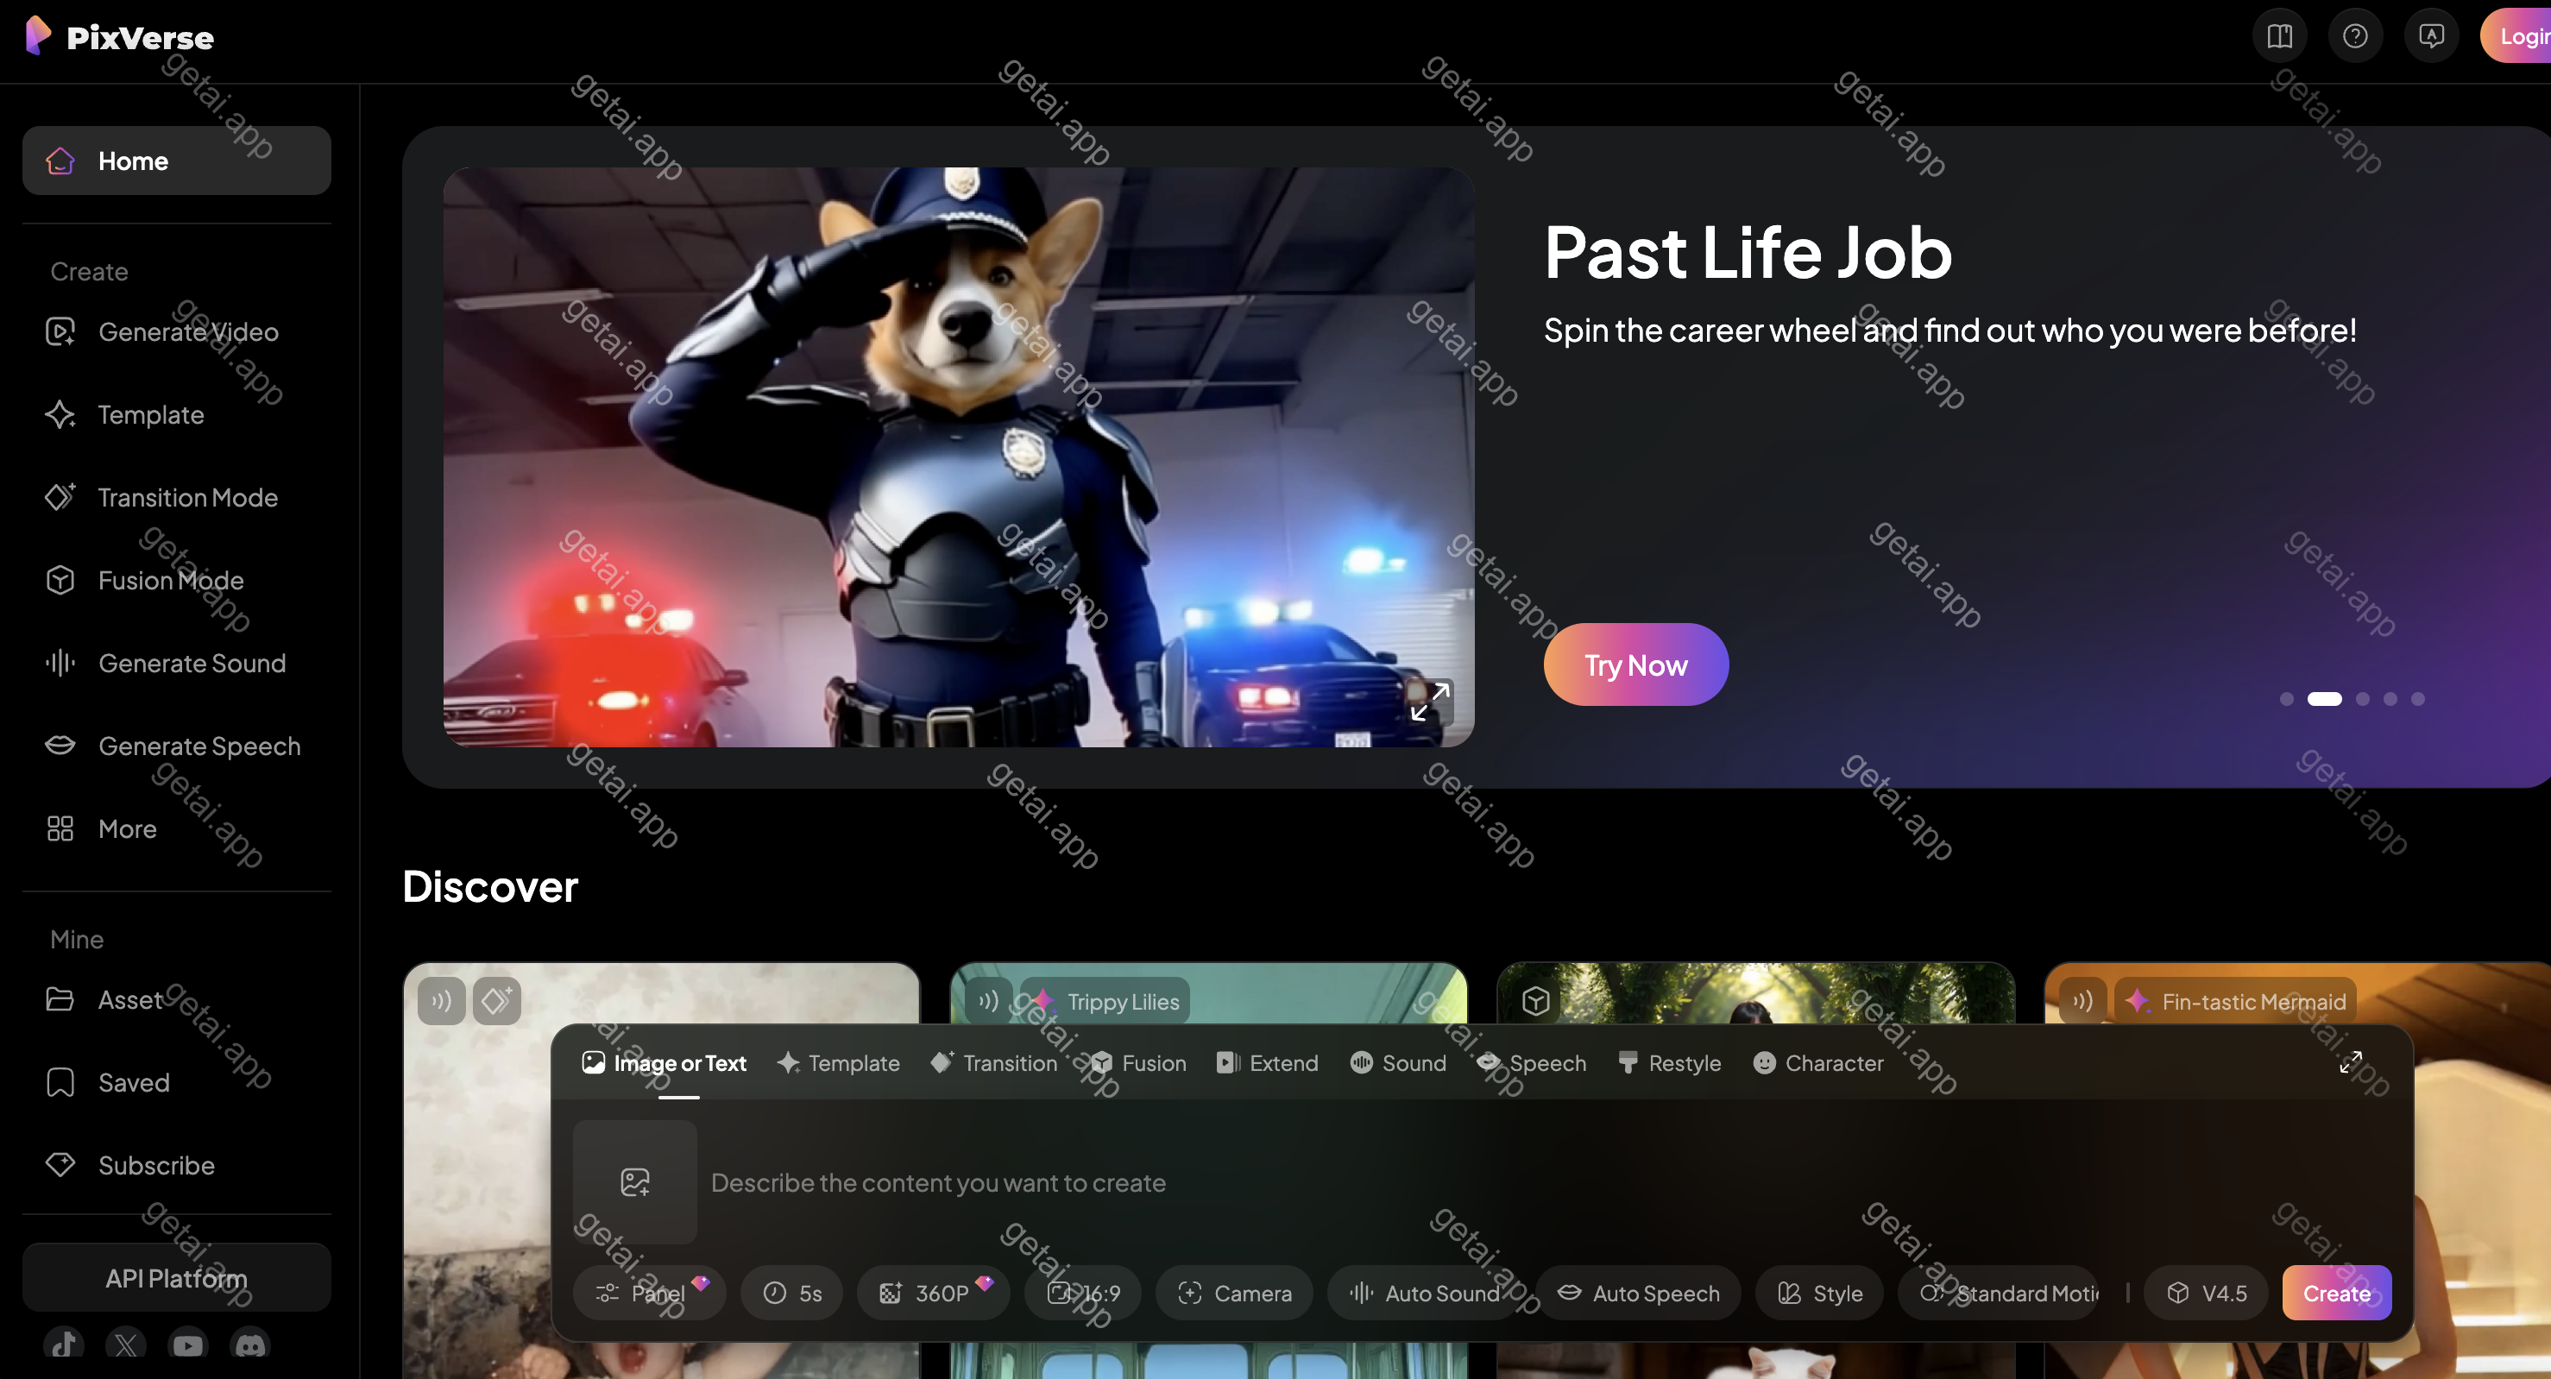Click the transition icon on first Discover card
This screenshot has width=2551, height=1379.
(497, 1001)
